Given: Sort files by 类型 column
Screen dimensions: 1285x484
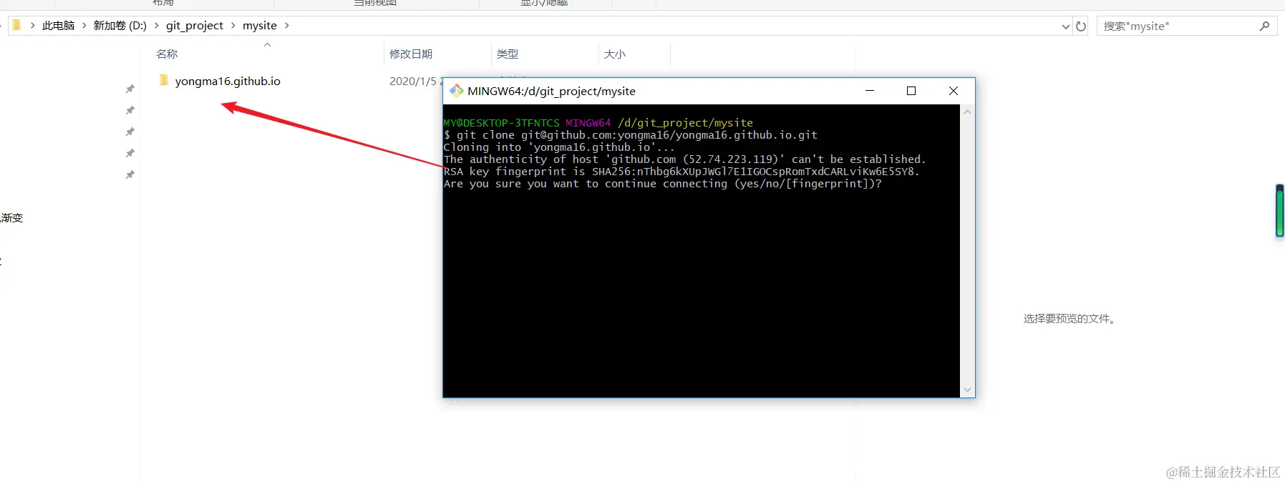Looking at the screenshot, I should point(508,54).
